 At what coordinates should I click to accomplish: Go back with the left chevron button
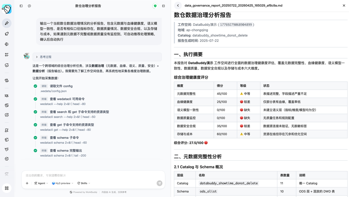click(178, 5)
